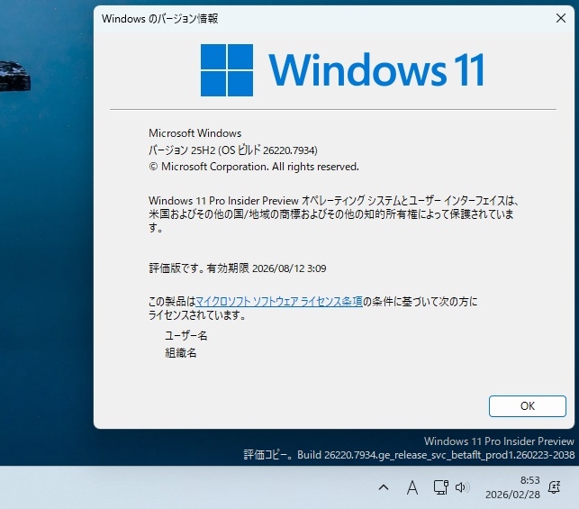Click the version 25H2 OS build 26220.7934 text
This screenshot has width=579, height=509.
pos(233,150)
